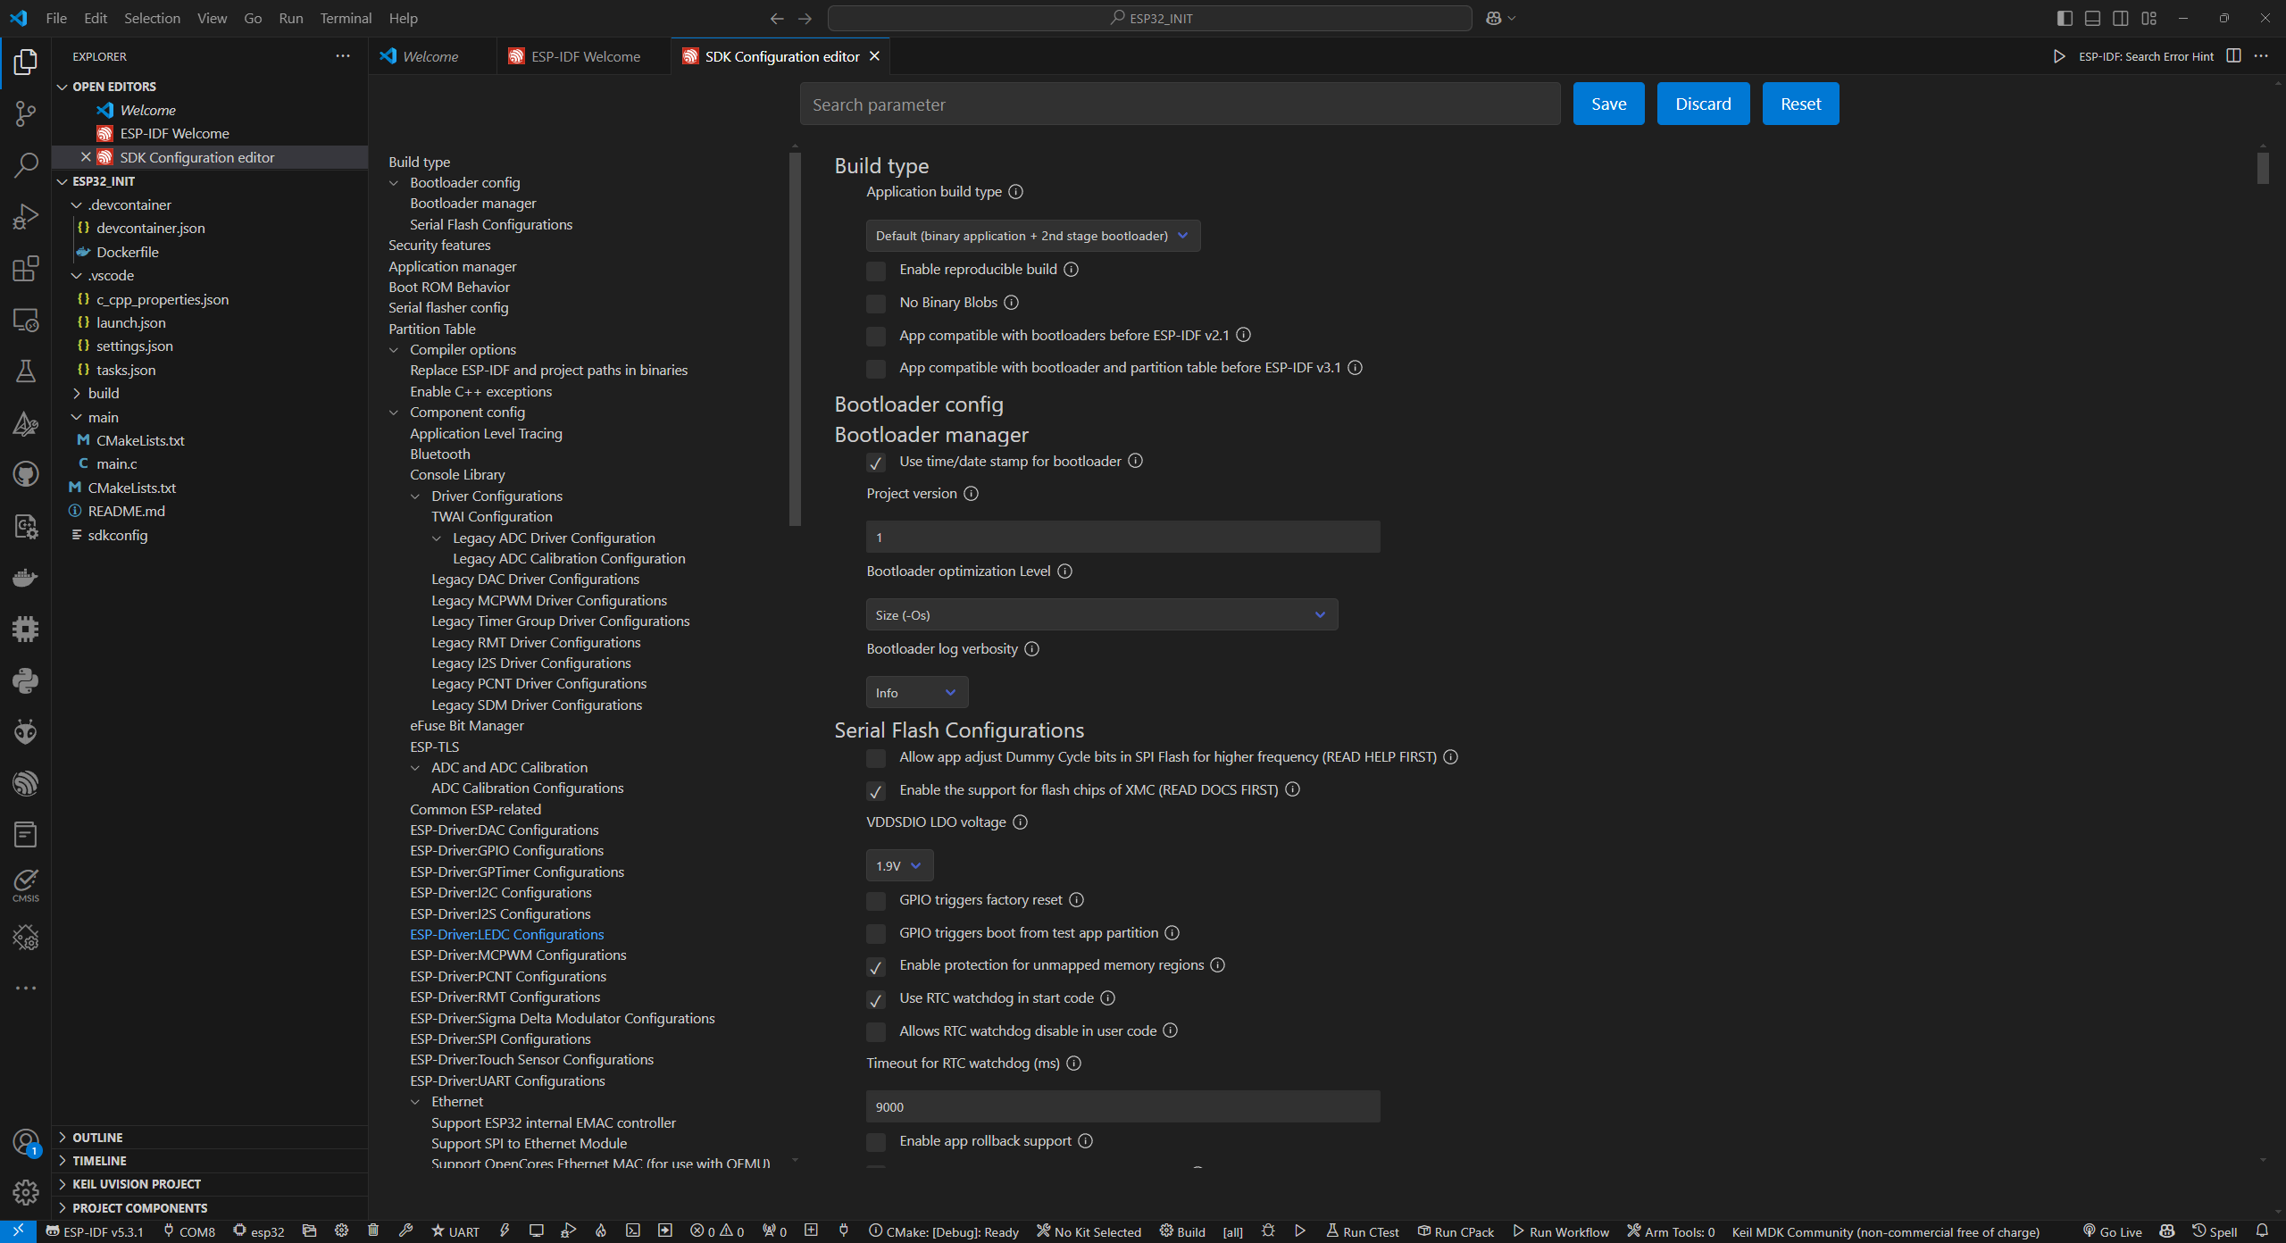The width and height of the screenshot is (2286, 1243).
Task: Change Bootloader log verbosity from Info
Action: [x=915, y=691]
